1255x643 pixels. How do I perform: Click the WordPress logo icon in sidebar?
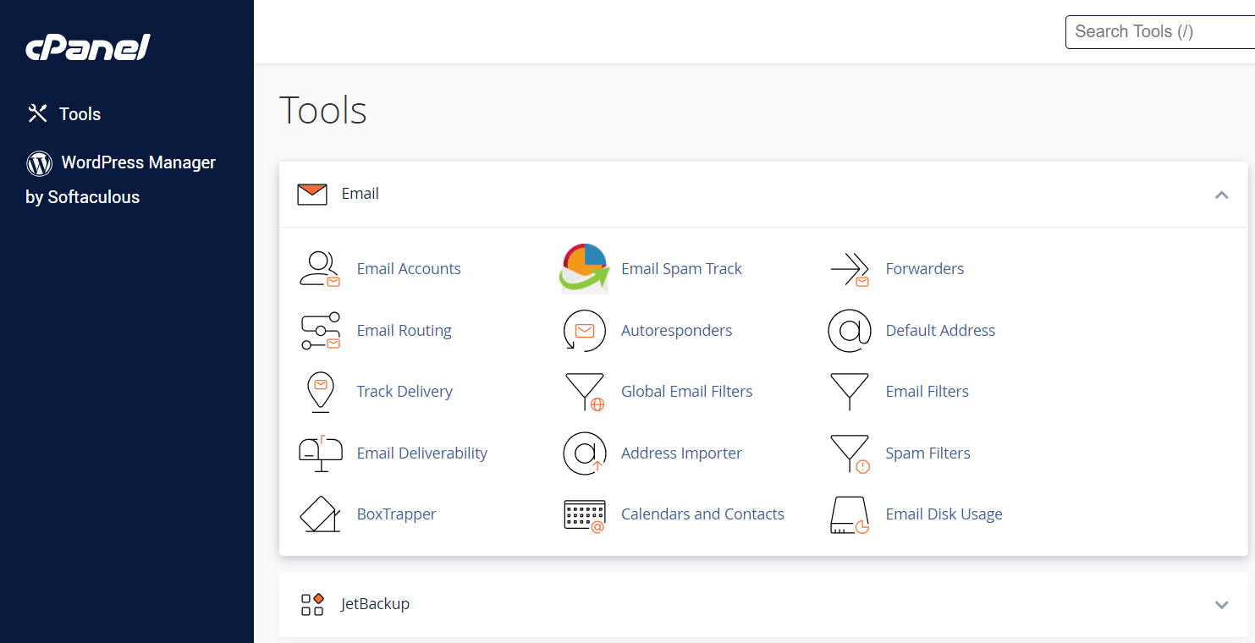tap(39, 163)
